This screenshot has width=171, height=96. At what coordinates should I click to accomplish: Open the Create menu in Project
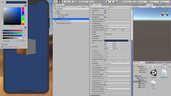coord(136,65)
